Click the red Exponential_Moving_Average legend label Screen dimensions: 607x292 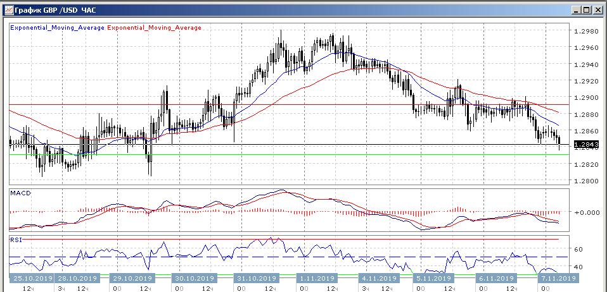[x=155, y=28]
